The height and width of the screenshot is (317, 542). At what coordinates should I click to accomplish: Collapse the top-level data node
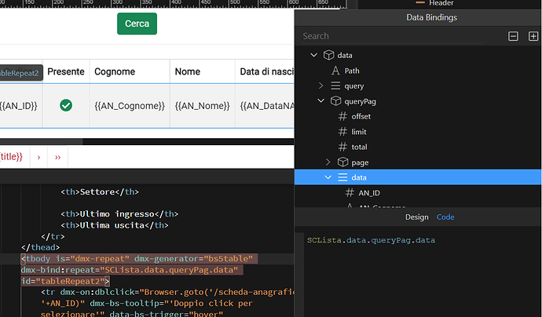[314, 55]
